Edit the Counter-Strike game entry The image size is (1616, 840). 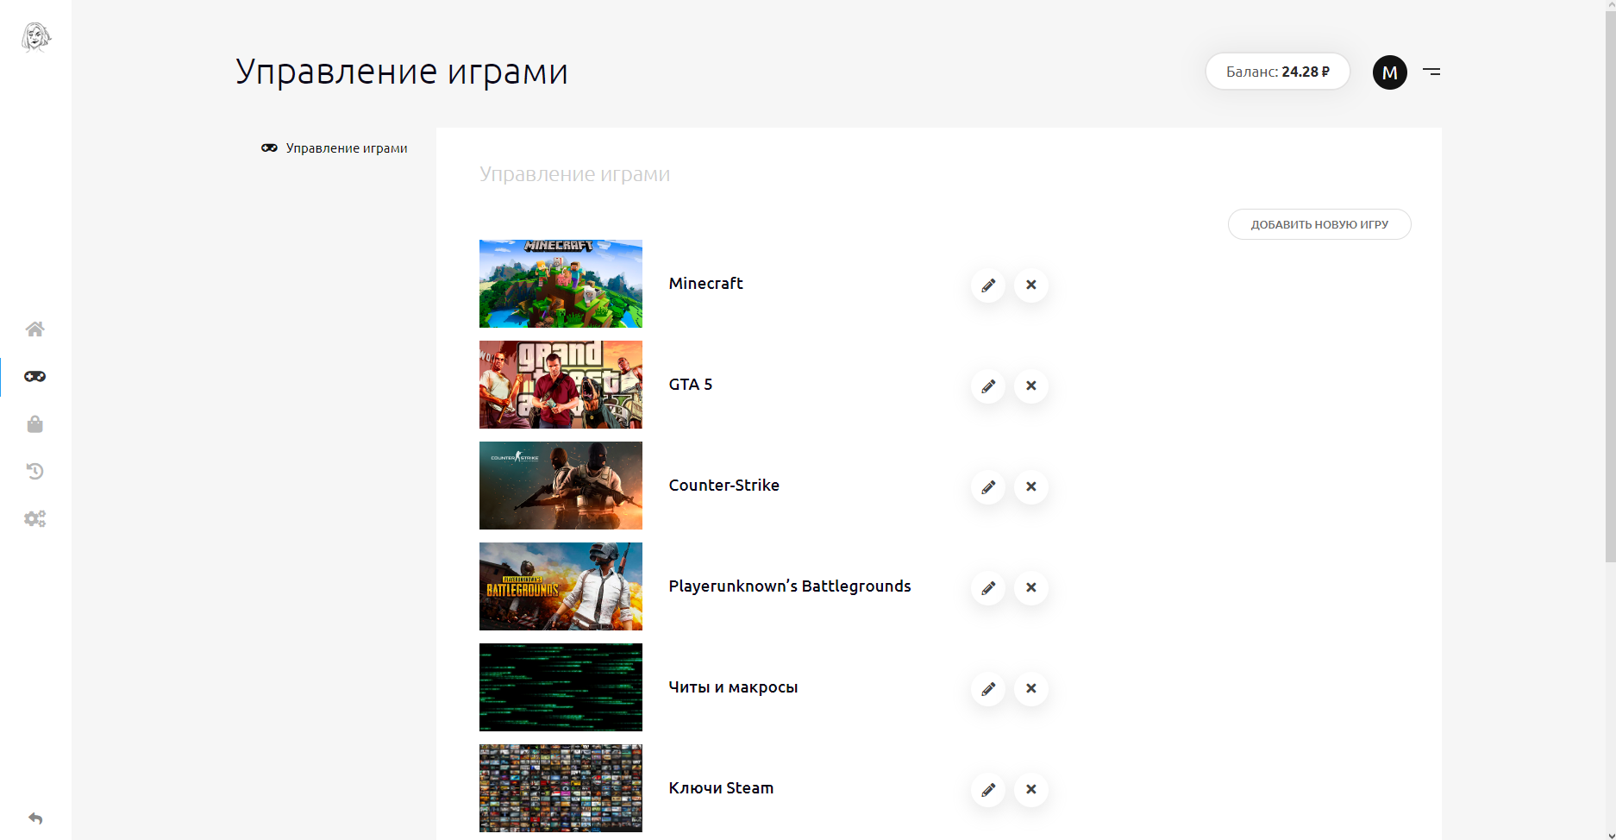pyautogui.click(x=988, y=486)
